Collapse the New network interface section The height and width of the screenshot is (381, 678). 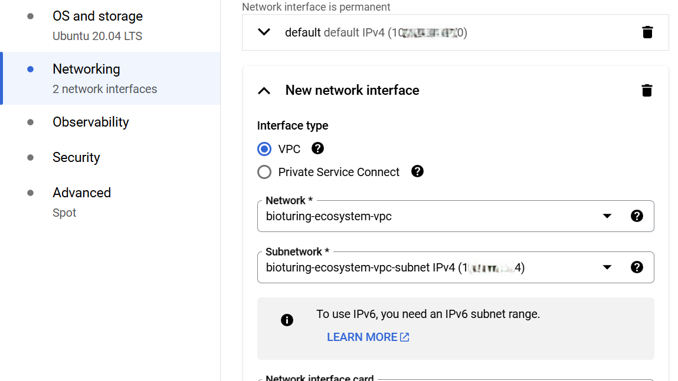click(x=264, y=91)
